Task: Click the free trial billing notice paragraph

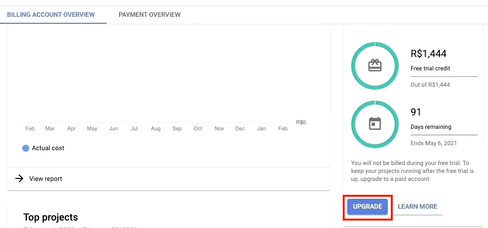Action: [x=412, y=171]
